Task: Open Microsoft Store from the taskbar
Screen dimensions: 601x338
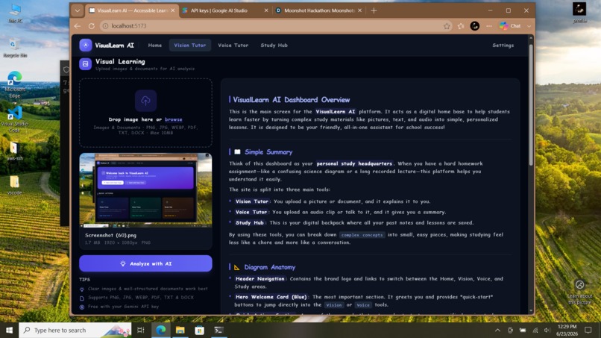Action: [x=199, y=330]
